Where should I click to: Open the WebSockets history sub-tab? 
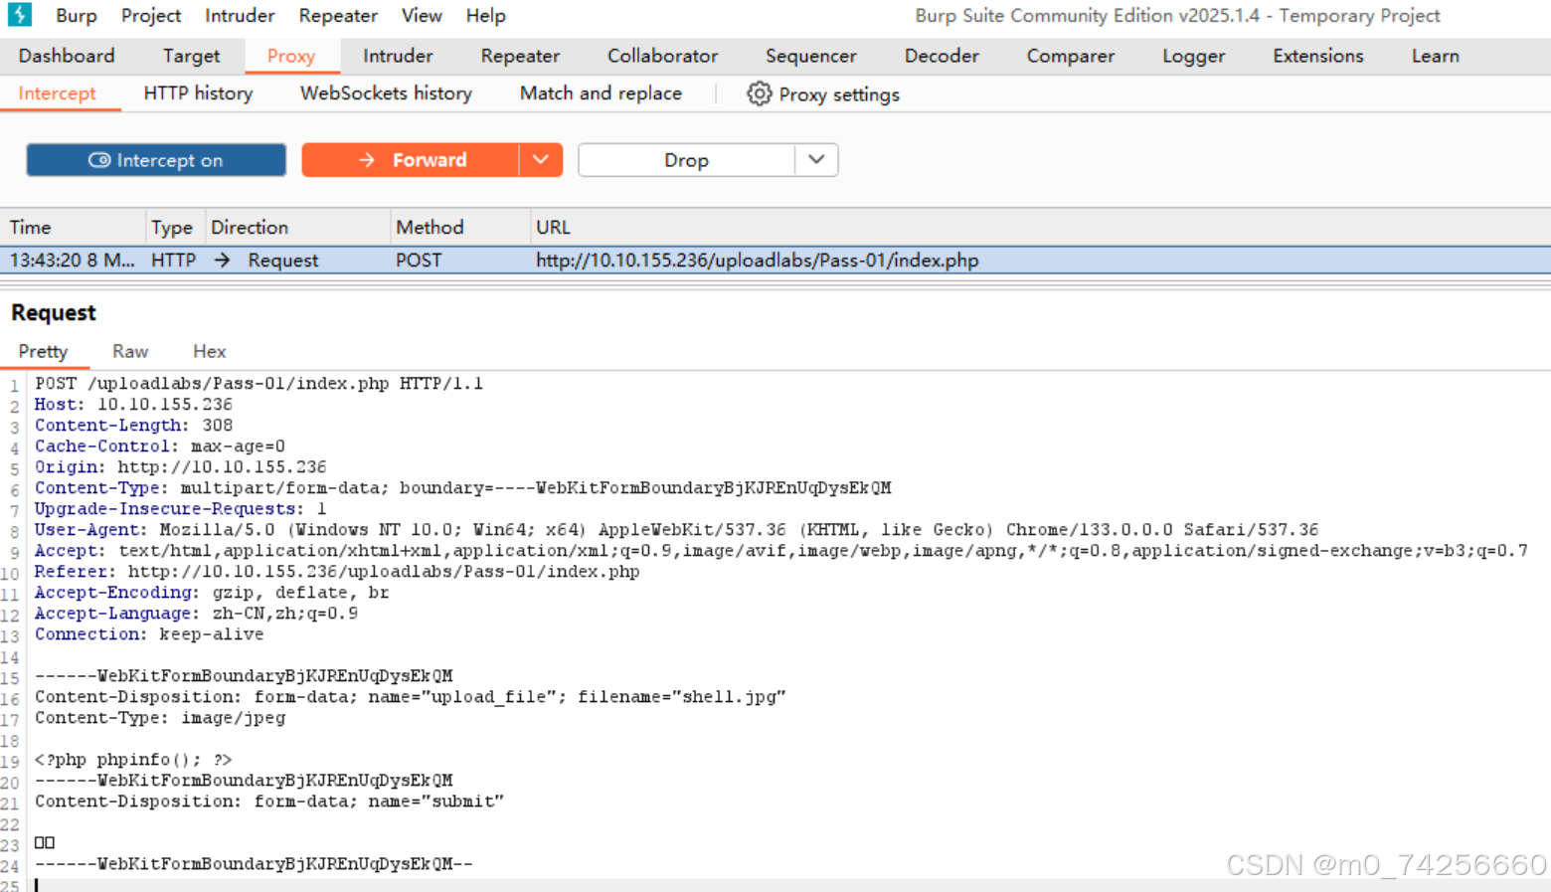tap(386, 93)
